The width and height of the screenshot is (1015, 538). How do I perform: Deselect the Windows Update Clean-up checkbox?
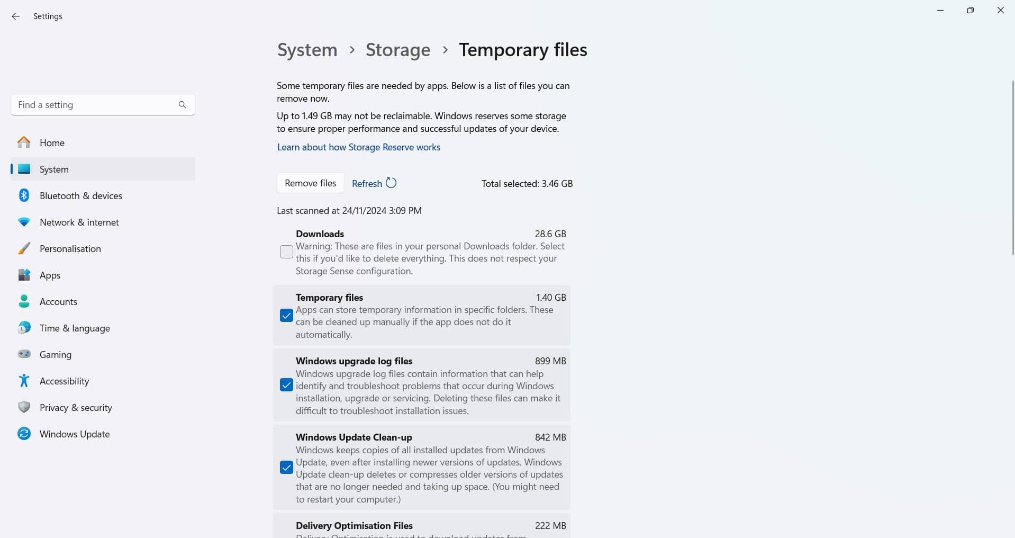(x=286, y=468)
